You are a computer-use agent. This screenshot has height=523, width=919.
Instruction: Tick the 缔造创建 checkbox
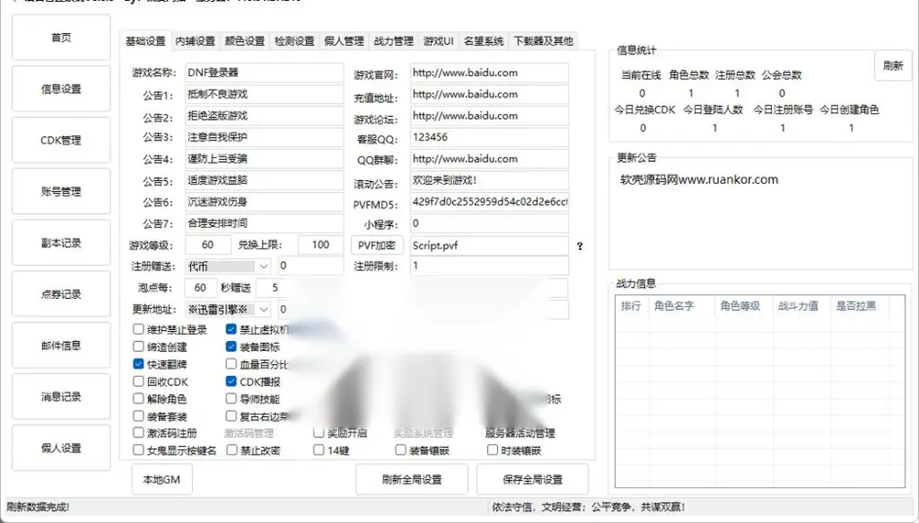(x=139, y=347)
